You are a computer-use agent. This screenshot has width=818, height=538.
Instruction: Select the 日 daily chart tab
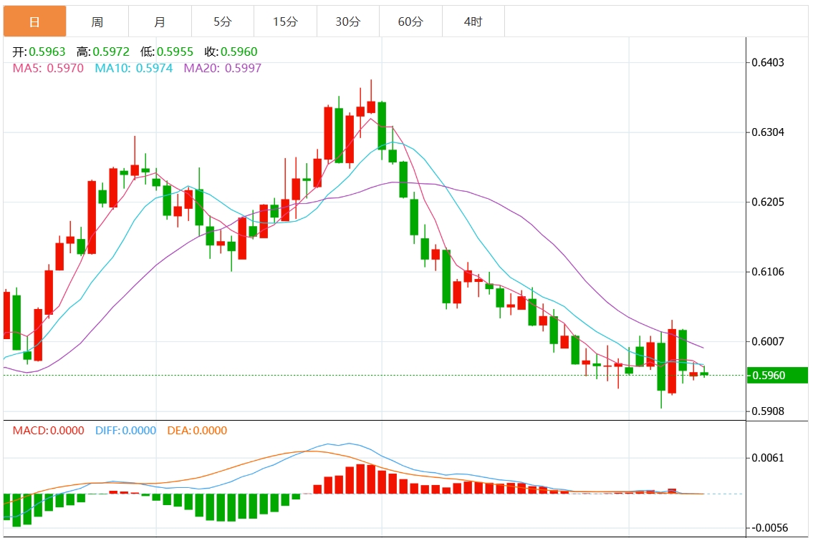(x=35, y=21)
